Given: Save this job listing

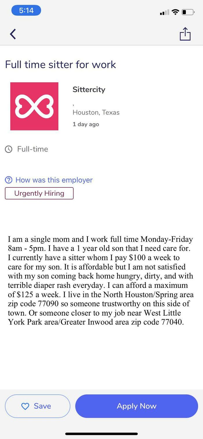Looking at the screenshot, I should coord(38,406).
